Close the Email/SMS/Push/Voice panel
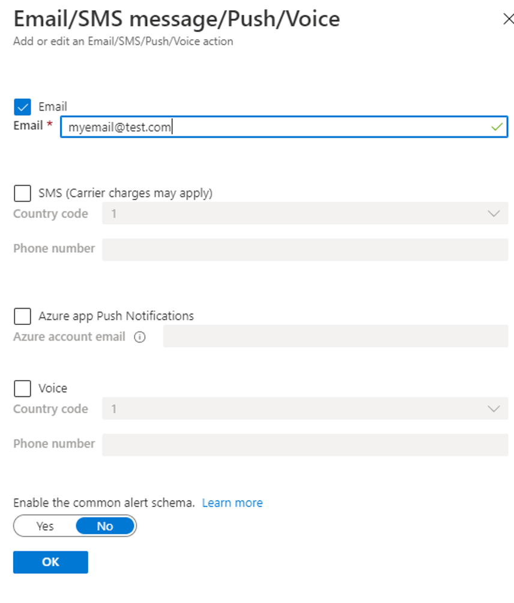 pos(507,19)
